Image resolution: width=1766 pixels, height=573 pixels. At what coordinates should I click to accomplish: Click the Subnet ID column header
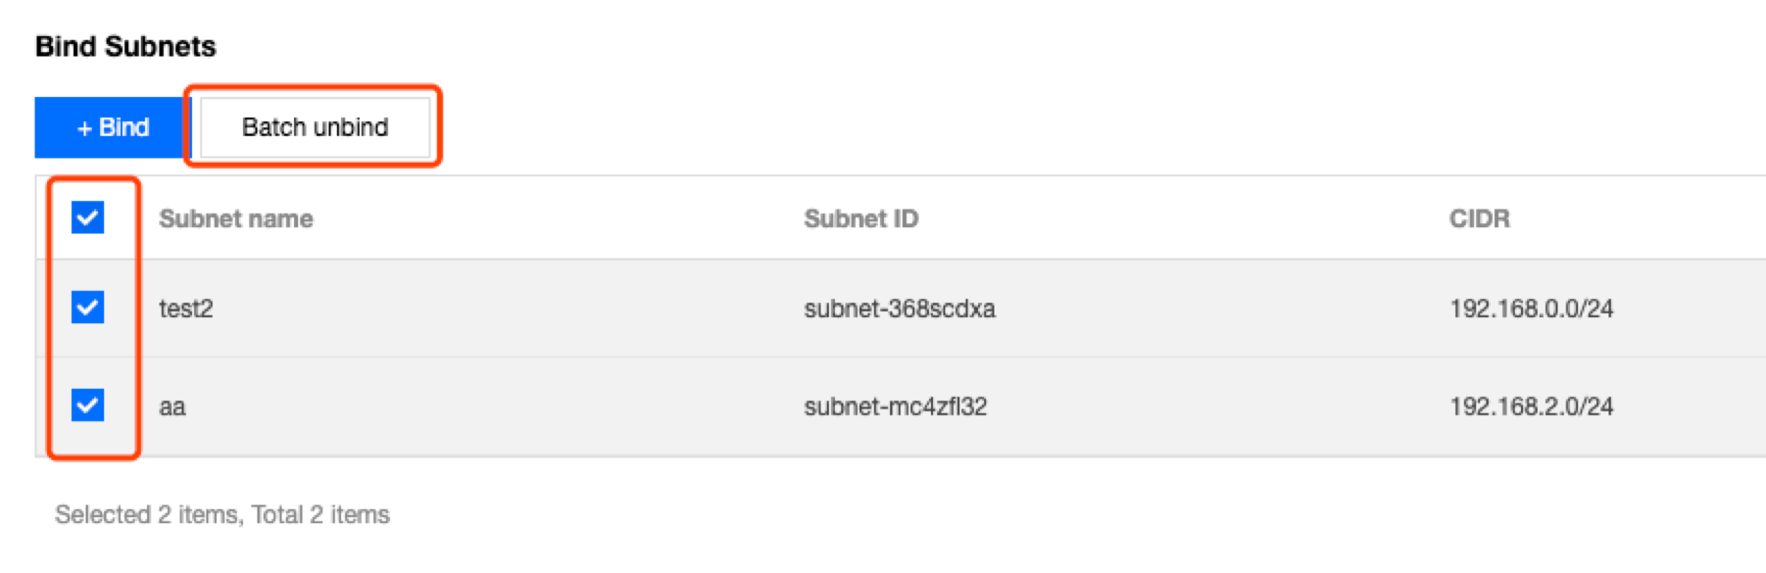click(860, 218)
